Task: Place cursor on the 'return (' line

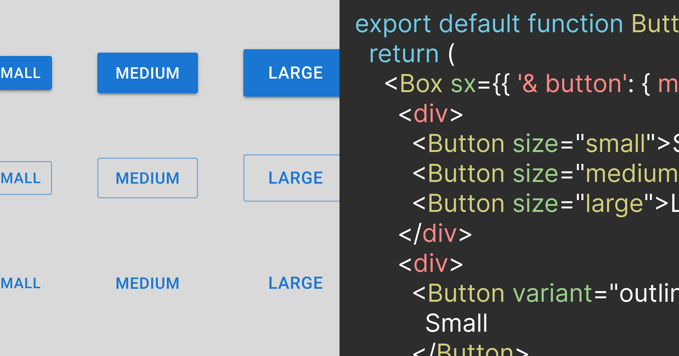Action: coord(412,54)
